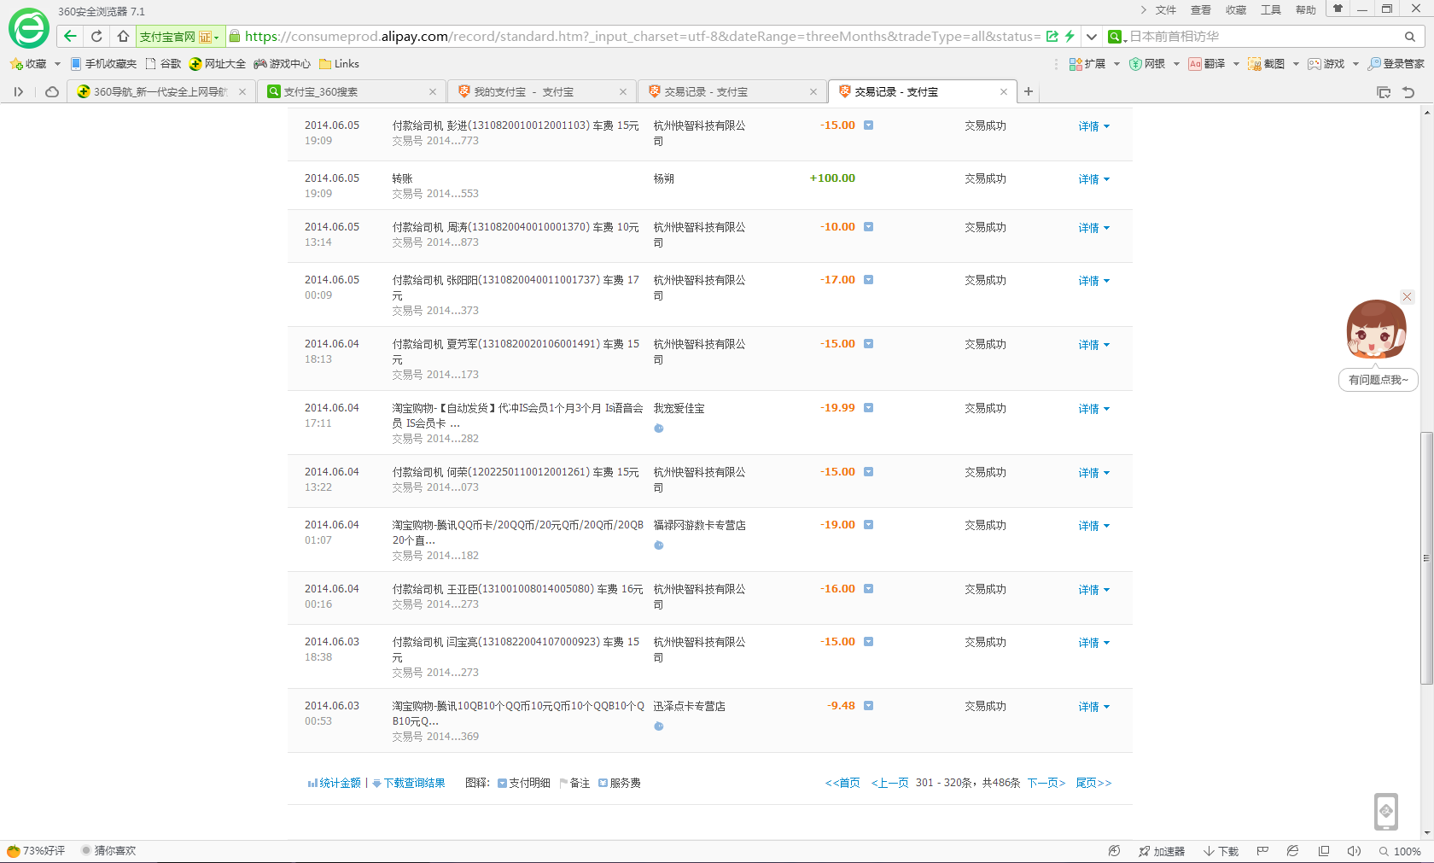Click the search magnifier icon in search box

click(1409, 37)
